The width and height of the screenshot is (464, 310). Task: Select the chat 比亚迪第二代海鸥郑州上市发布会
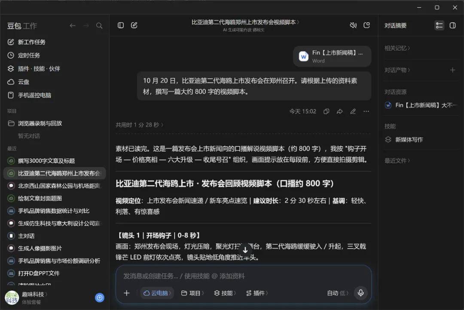click(55, 173)
